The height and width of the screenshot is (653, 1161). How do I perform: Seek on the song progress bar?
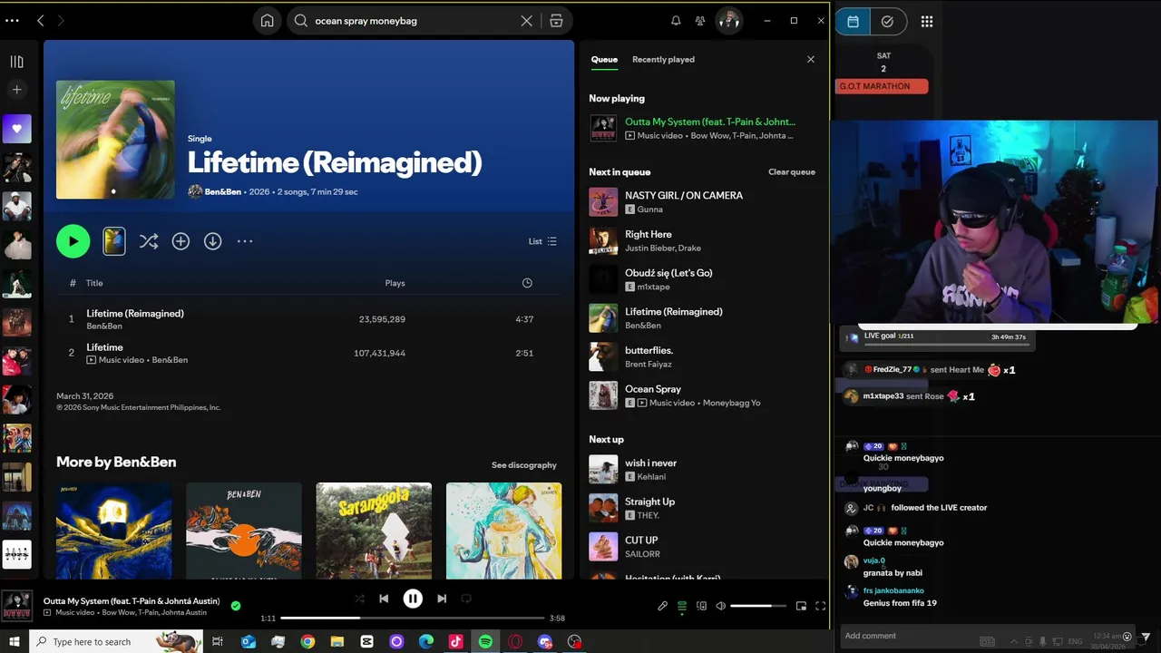coord(413,619)
